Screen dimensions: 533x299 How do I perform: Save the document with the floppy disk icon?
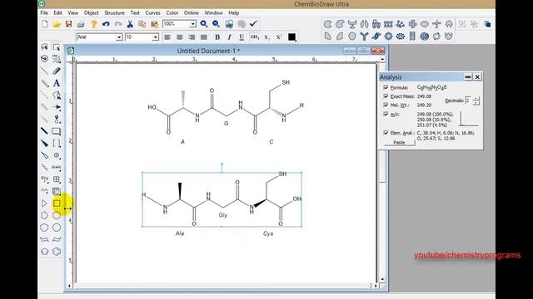point(68,24)
